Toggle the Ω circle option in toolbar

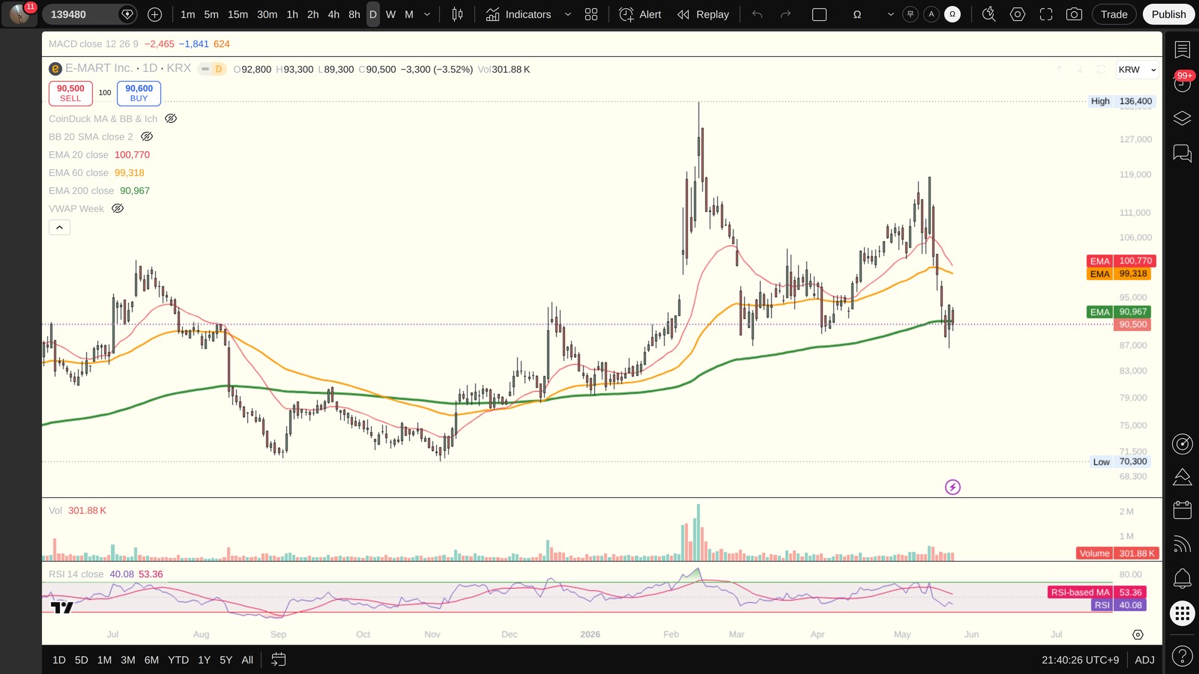point(952,14)
